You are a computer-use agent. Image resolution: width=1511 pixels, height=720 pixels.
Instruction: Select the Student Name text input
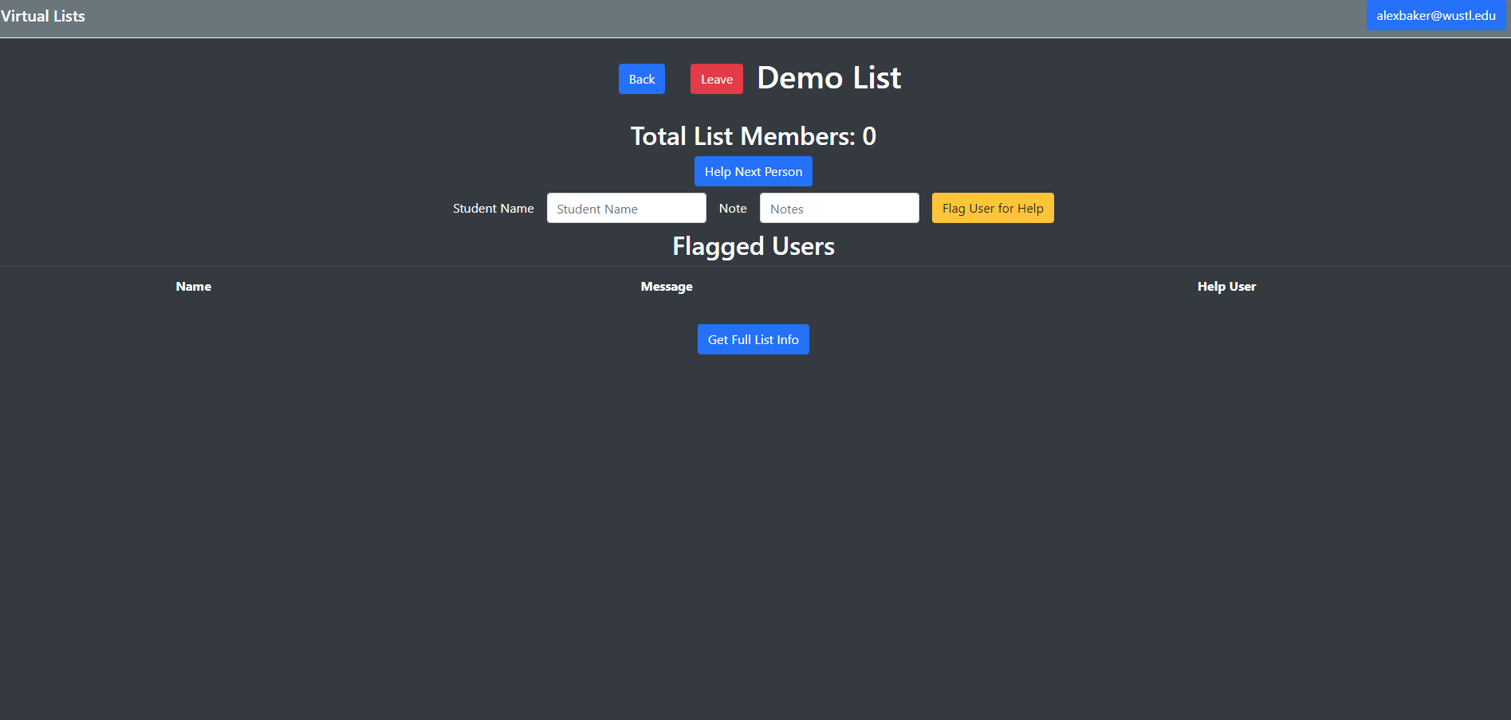(626, 208)
